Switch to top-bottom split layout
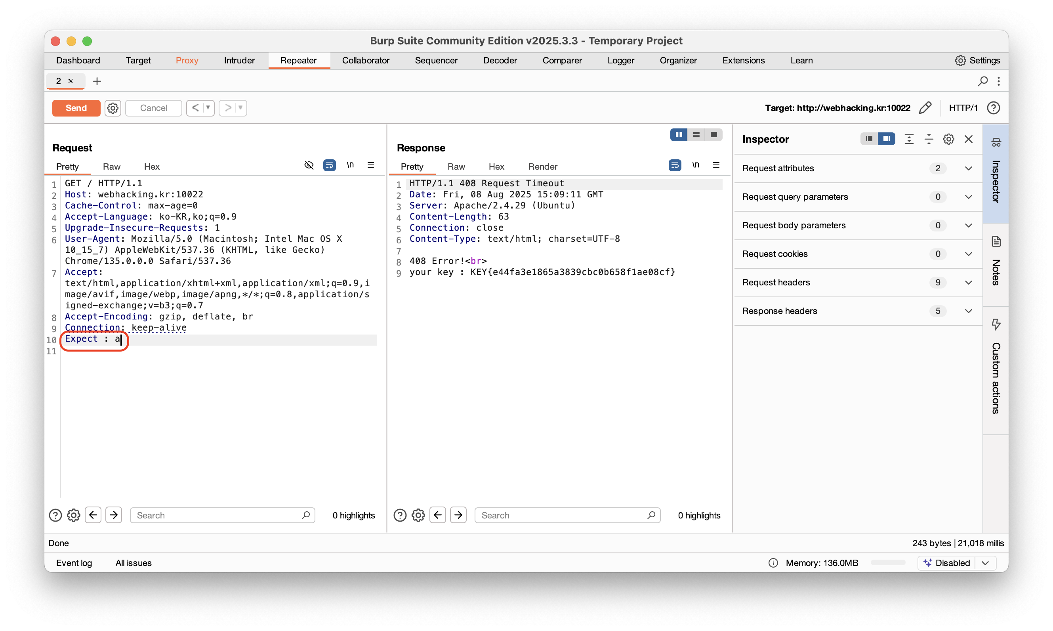This screenshot has width=1053, height=631. (696, 135)
